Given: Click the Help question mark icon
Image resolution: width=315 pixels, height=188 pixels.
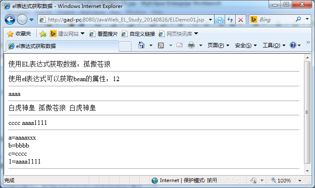Looking at the screenshot, I should (293, 45).
